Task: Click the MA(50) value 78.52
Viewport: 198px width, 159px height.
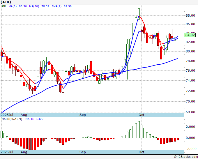Action: pyautogui.click(x=45, y=6)
